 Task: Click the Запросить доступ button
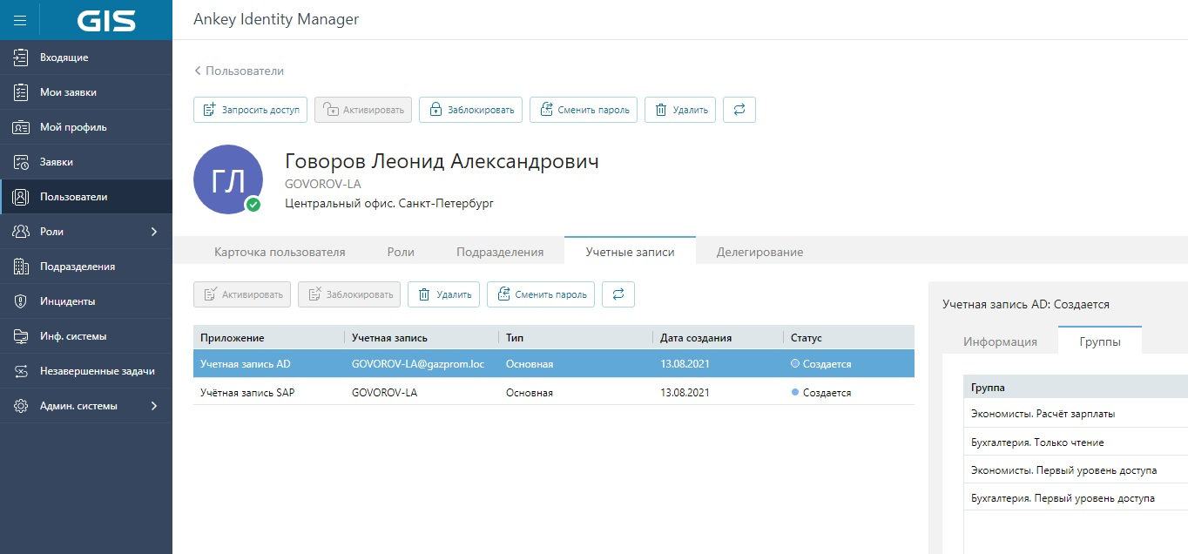point(250,110)
